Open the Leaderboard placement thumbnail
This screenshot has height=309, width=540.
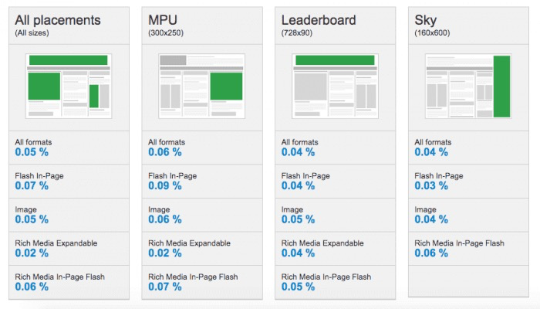coord(335,86)
